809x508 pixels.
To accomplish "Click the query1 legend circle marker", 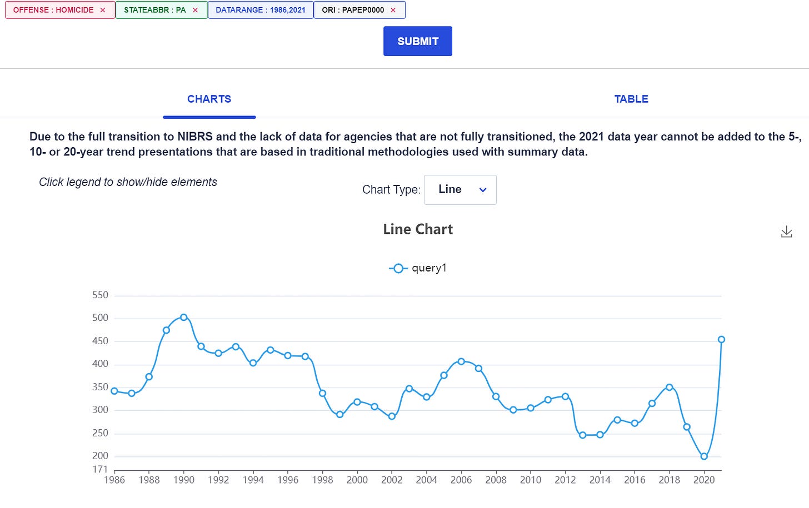I will tap(398, 268).
